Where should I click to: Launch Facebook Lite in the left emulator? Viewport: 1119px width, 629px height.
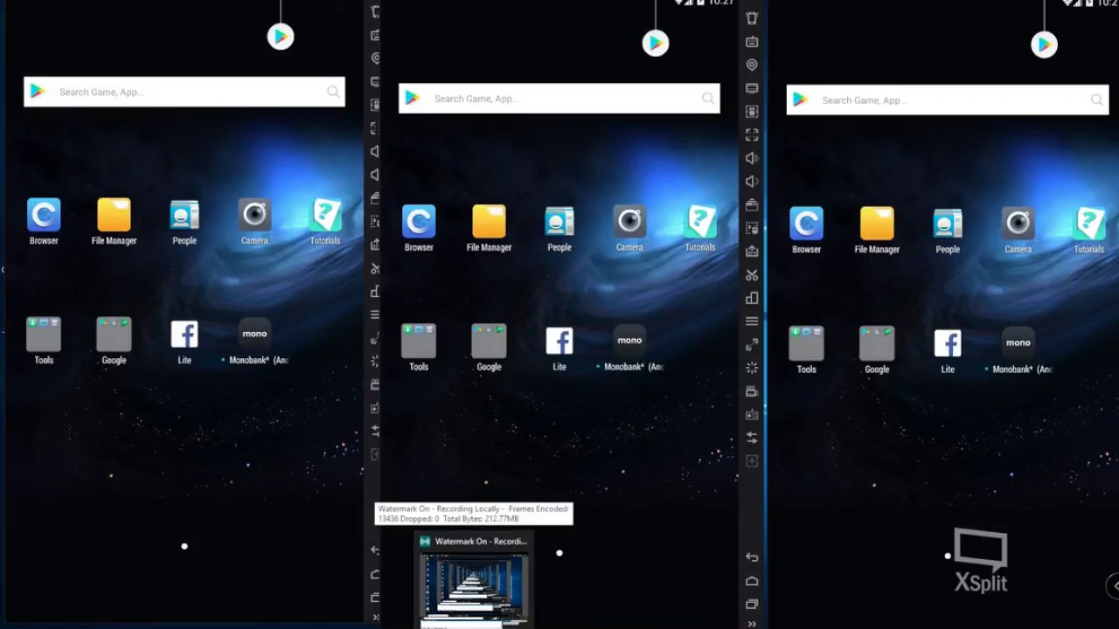(184, 334)
